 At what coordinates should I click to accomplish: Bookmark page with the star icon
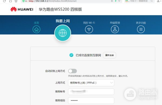pyautogui.click(x=16, y=1)
